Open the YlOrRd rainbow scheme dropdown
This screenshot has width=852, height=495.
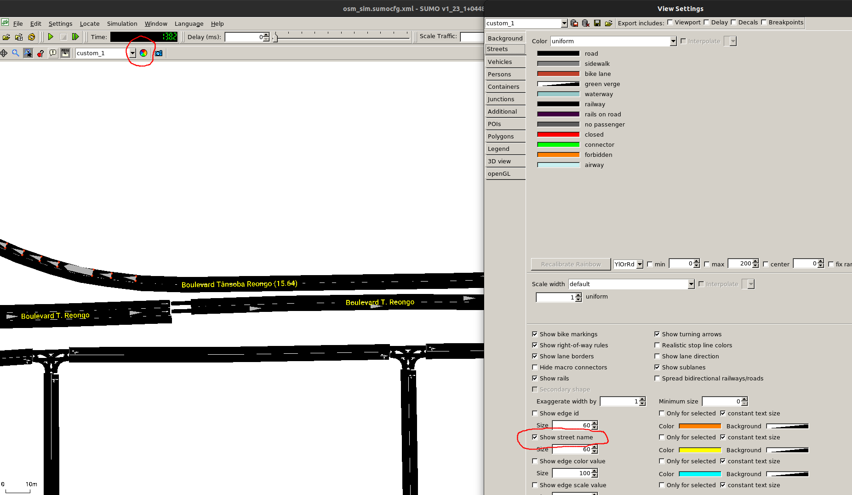click(x=640, y=264)
